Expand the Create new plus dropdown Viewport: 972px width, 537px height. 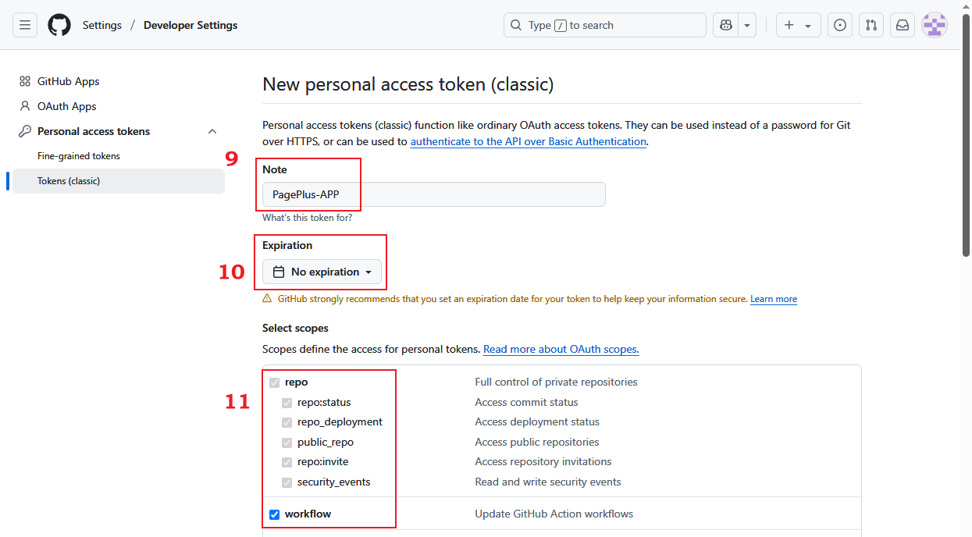(798, 25)
